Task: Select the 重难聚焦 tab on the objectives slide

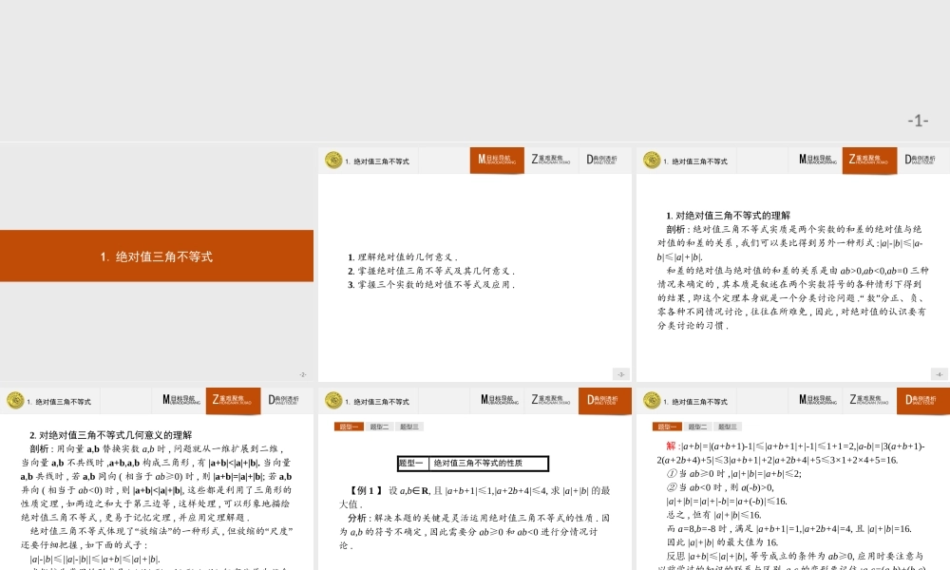Action: (550, 161)
